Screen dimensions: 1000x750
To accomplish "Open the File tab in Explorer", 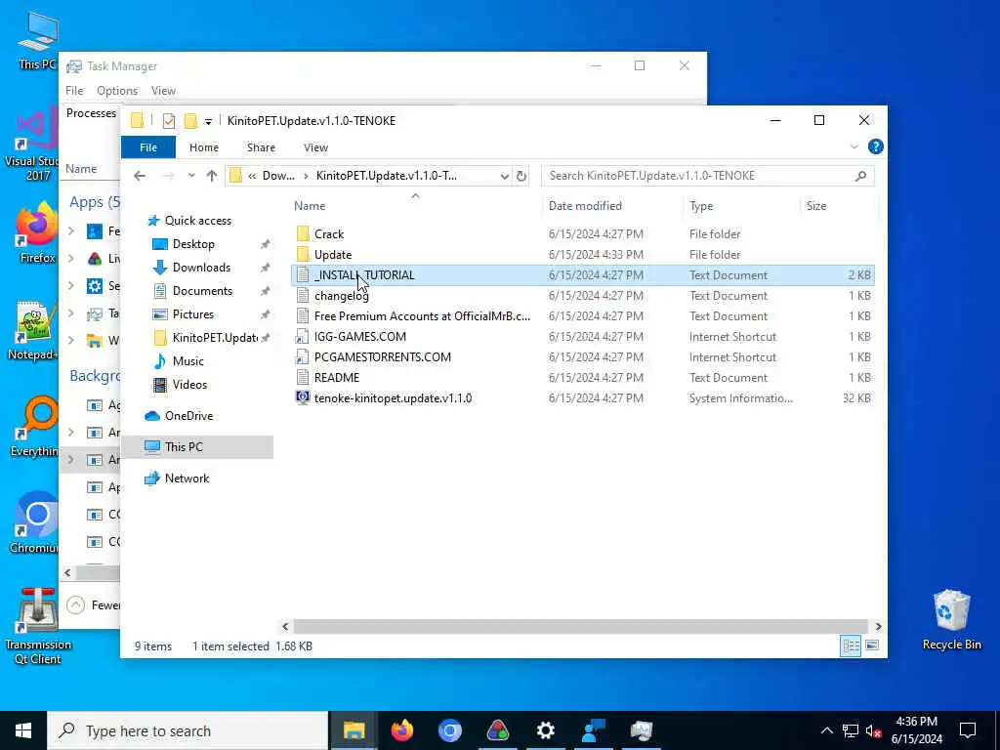I will (x=148, y=147).
